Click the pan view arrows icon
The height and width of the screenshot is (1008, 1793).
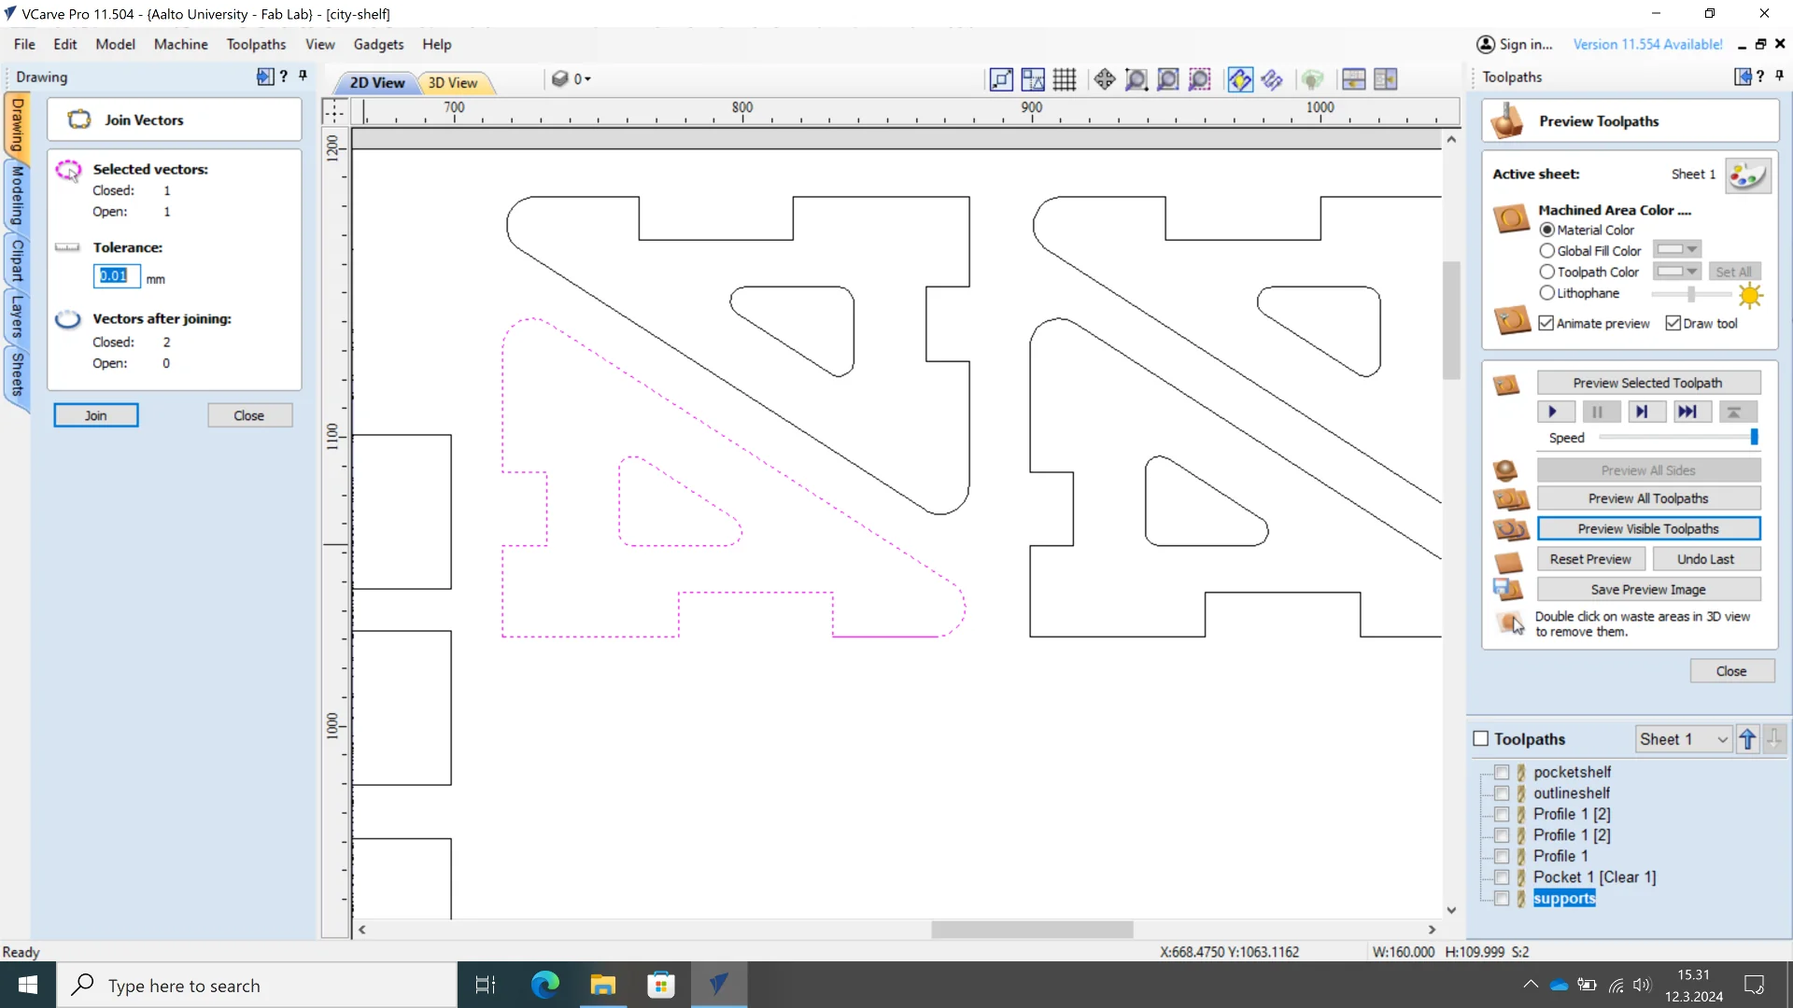(1104, 79)
